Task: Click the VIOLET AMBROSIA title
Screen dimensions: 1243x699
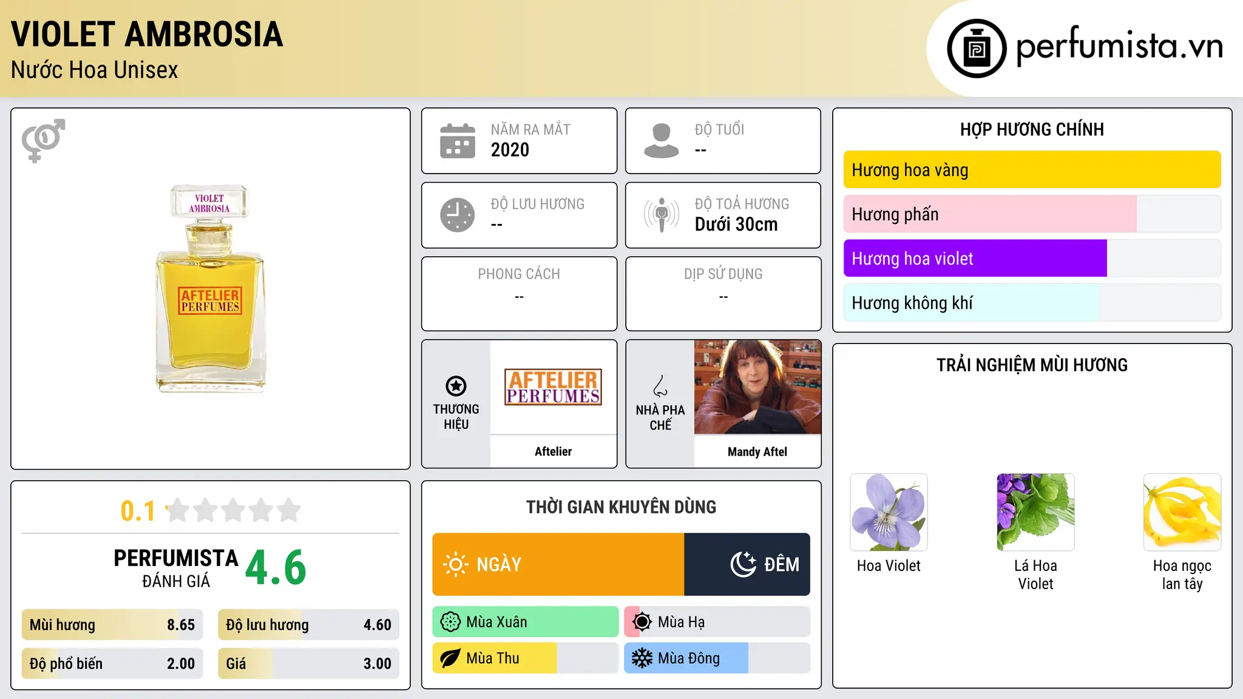Action: (x=147, y=34)
